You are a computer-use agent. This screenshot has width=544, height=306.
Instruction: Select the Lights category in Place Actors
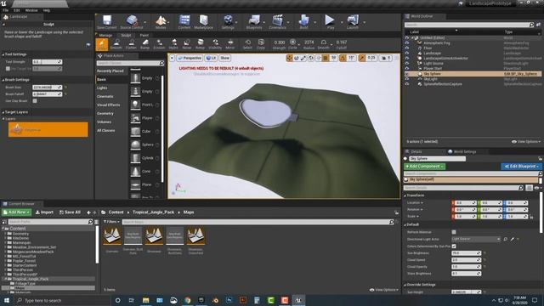[102, 88]
